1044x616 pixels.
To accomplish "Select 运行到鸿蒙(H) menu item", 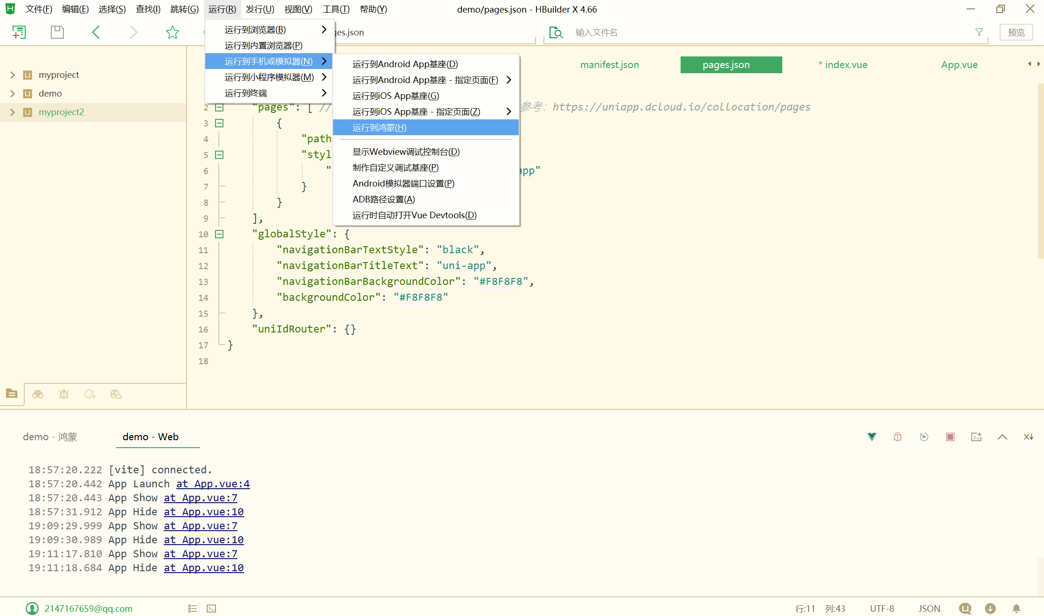I will tap(426, 128).
